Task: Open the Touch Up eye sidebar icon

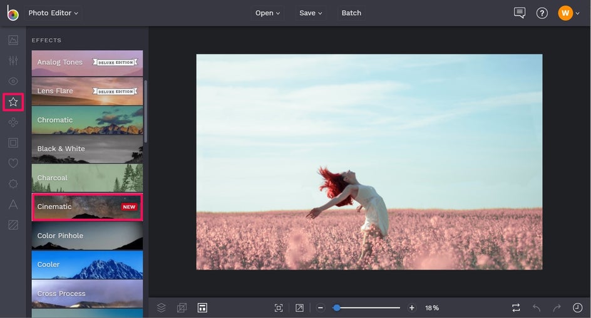Action: pyautogui.click(x=13, y=81)
